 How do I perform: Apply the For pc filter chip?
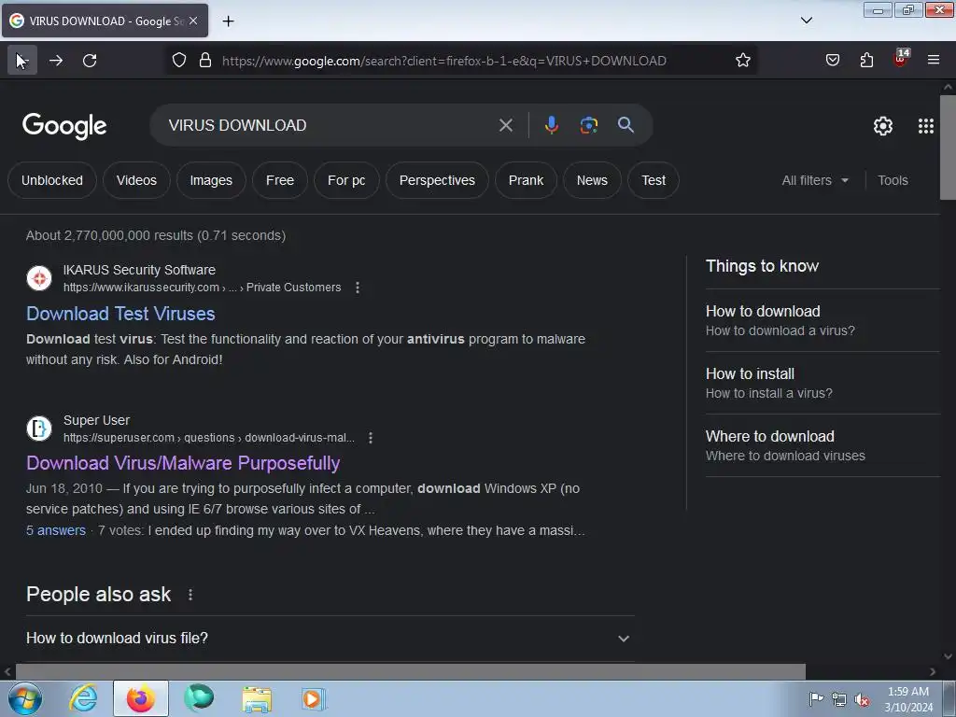pos(346,180)
